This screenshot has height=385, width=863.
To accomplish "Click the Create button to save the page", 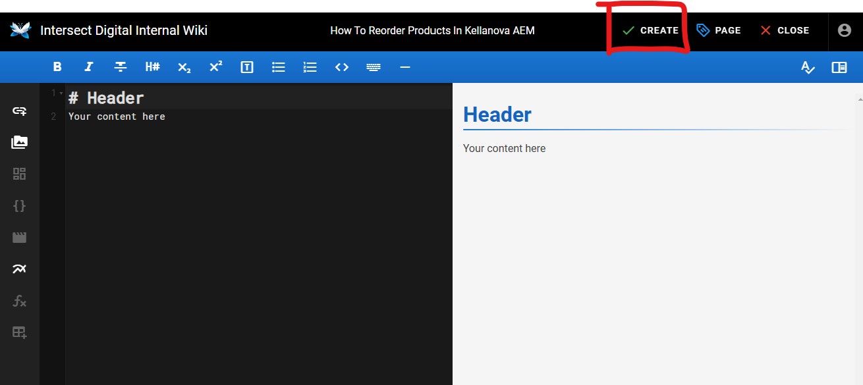I will 650,30.
